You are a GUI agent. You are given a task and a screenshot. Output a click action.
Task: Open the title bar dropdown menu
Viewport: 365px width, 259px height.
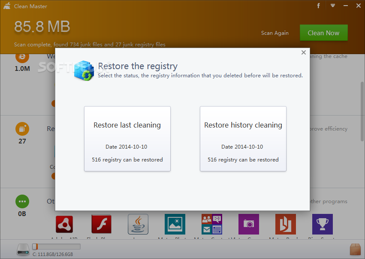click(x=333, y=6)
